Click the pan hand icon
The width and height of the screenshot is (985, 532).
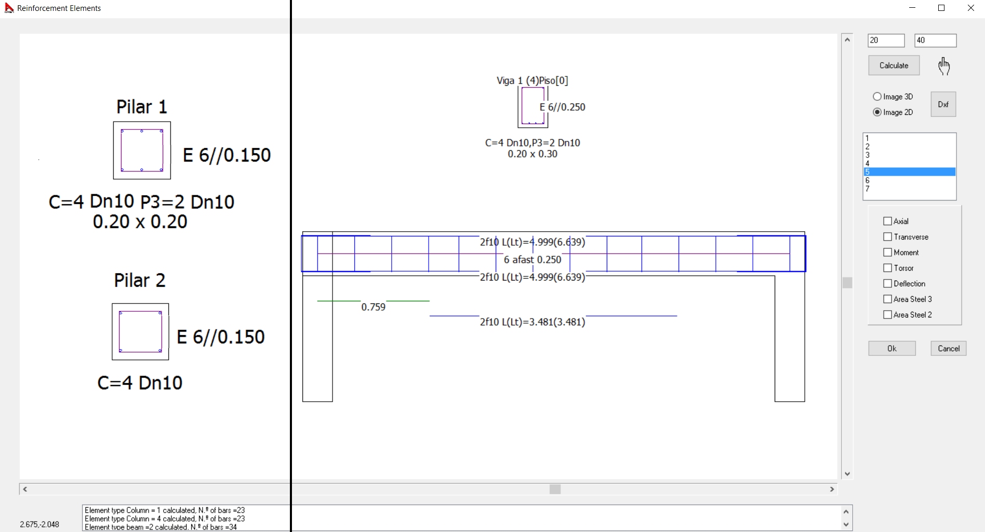[x=944, y=66]
